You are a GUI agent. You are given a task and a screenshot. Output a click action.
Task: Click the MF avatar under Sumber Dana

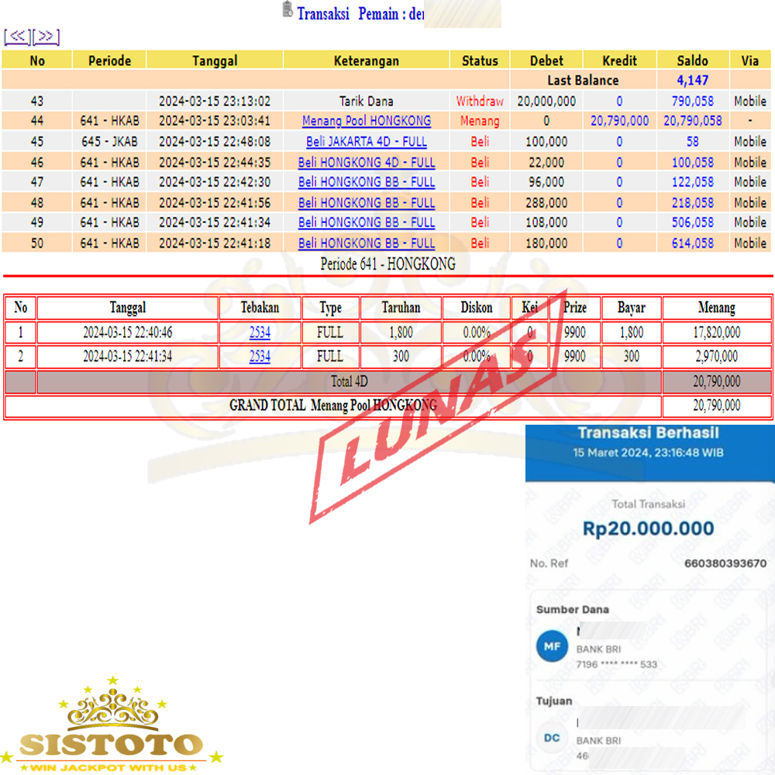(552, 646)
